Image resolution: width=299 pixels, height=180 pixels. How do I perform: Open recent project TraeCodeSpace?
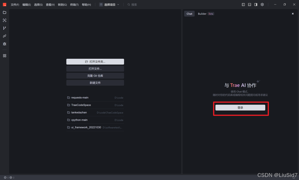click(x=95, y=105)
